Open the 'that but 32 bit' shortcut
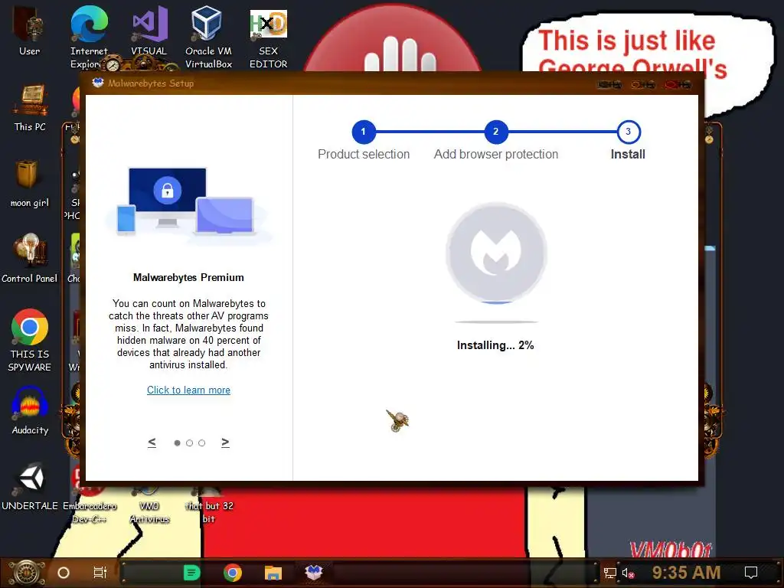Viewport: 784px width, 588px height. [209, 506]
